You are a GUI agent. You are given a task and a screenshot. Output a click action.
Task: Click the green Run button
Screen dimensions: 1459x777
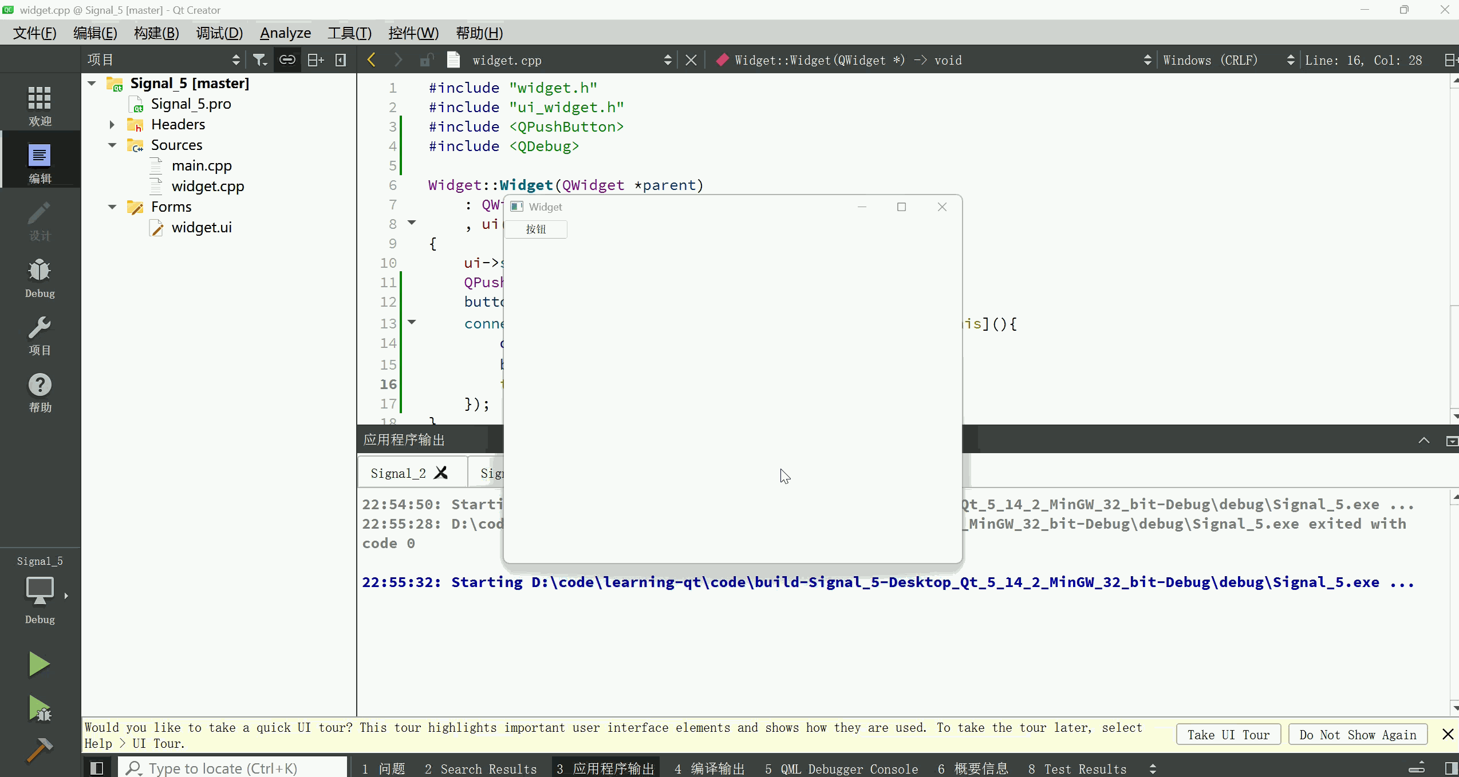39,664
